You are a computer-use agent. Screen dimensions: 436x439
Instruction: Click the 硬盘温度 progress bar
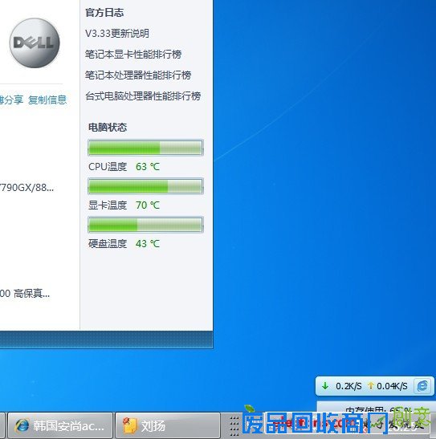[145, 225]
